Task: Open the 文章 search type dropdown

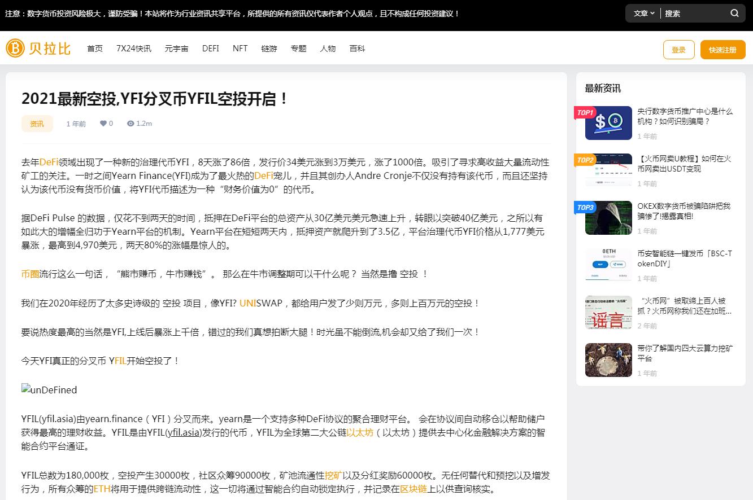Action: point(644,13)
